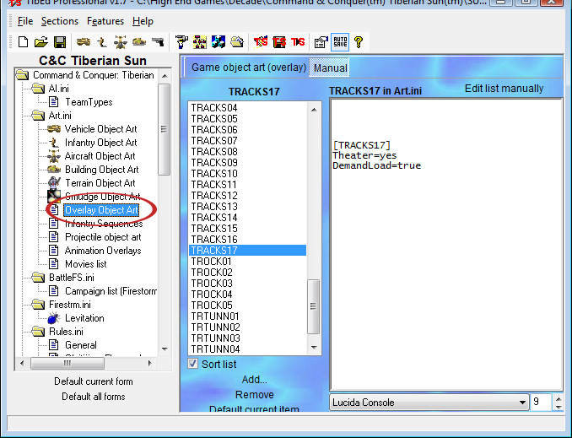Click inside the TRACKS17 Art.ini text editor

[445, 245]
